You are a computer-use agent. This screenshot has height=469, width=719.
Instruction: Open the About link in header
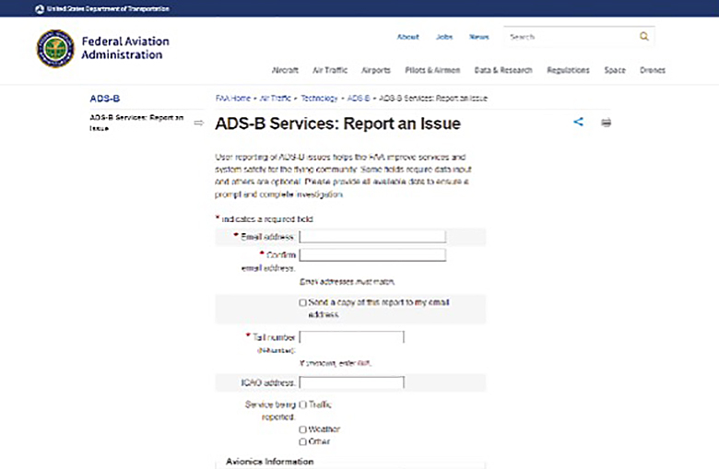click(x=408, y=37)
